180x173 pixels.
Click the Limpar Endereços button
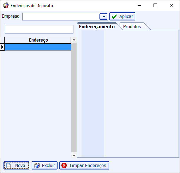click(x=84, y=166)
